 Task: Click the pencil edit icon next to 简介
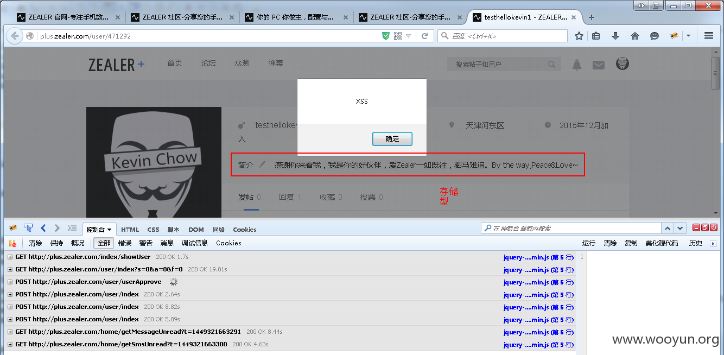[263, 164]
